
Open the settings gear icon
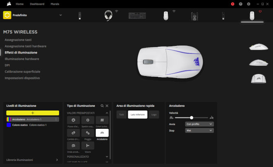(x=249, y=4)
